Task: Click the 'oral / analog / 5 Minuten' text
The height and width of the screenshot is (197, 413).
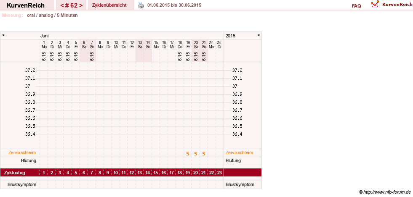Action: click(52, 15)
